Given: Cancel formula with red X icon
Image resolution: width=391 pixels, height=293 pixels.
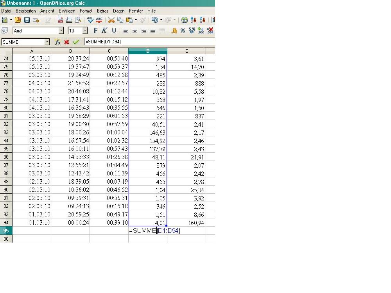Looking at the screenshot, I should [66, 42].
